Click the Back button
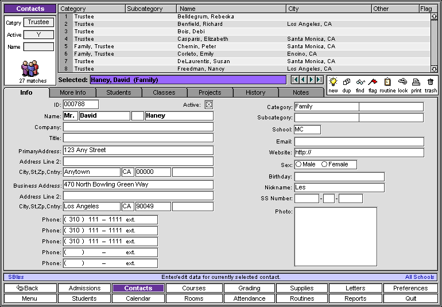442x307 pixels. click(30, 288)
